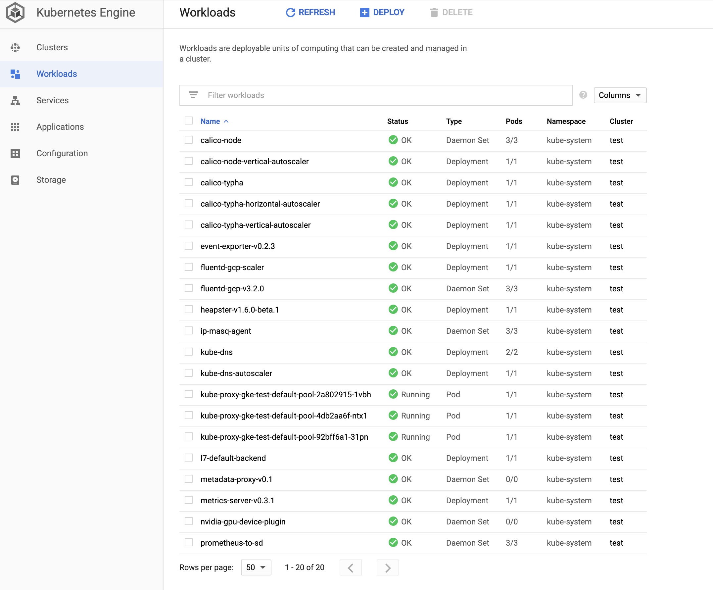Screen dimensions: 713x590
Task: Click the Name column sort arrow
Action: [x=226, y=122]
